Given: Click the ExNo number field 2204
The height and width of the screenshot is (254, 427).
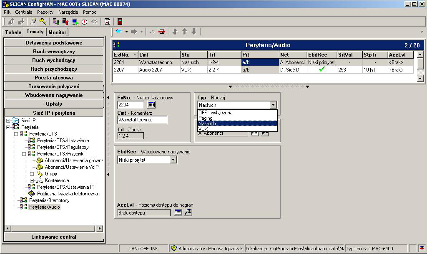Looking at the screenshot, I should (131, 105).
